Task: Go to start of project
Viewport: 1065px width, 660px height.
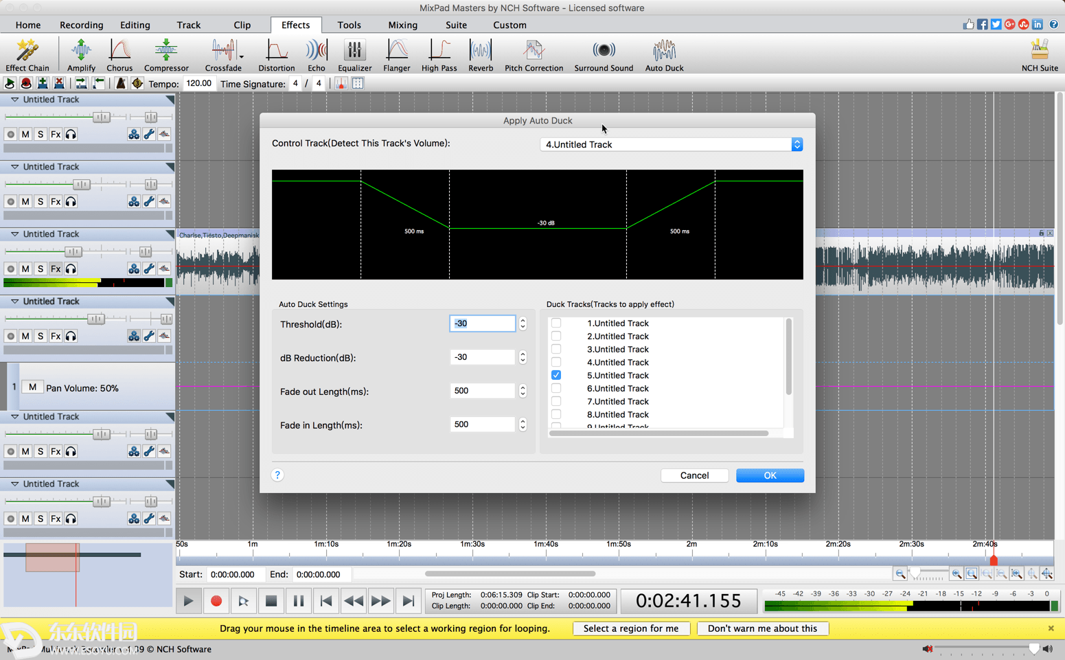Action: pyautogui.click(x=326, y=601)
